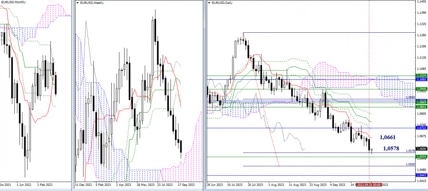Open the EURUSD,Weekly chart title arrow
The height and width of the screenshot is (191, 428).
click(78, 2)
